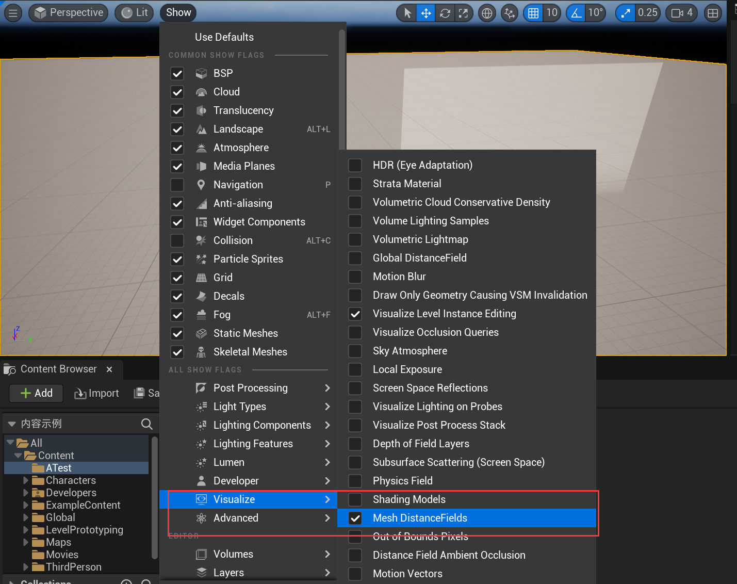Viewport: 737px width, 584px height.
Task: Select the Movies folder
Action: (x=76, y=555)
